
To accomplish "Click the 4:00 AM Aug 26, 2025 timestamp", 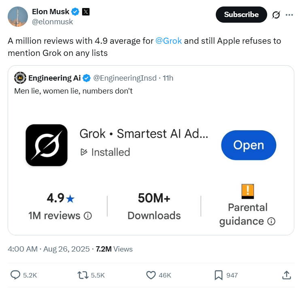I will pos(49,249).
